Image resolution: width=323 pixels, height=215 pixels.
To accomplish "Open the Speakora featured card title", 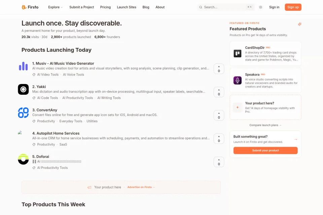I will (252, 75).
